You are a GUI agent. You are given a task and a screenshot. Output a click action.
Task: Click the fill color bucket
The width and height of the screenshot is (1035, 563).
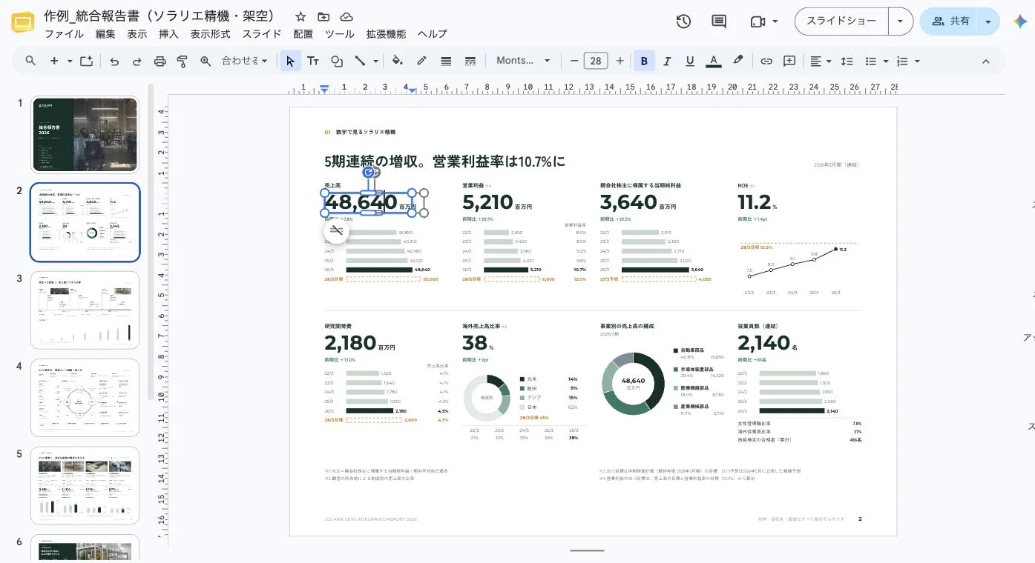(x=398, y=61)
